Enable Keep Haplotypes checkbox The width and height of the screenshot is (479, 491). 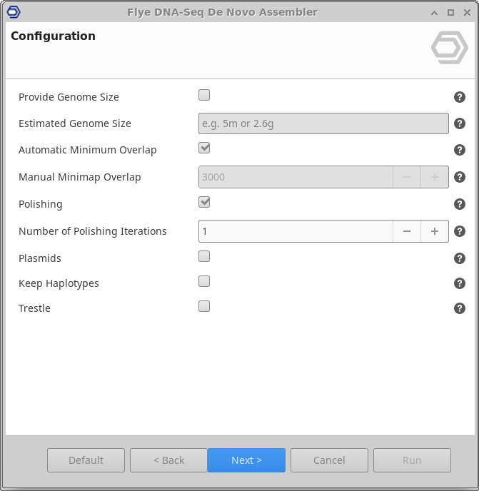(204, 281)
